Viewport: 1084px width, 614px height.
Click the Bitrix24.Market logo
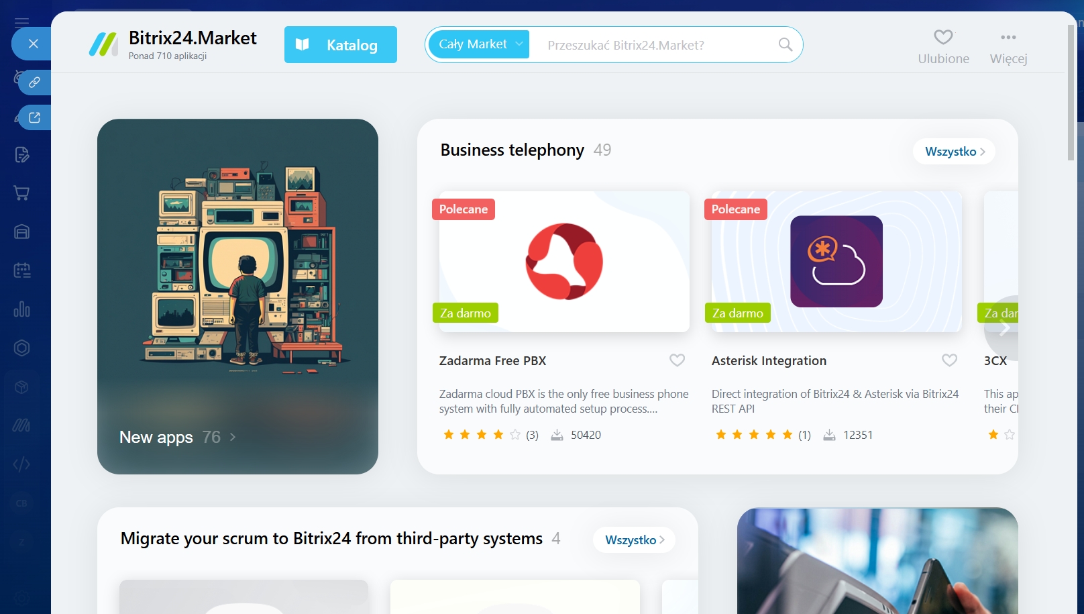104,45
